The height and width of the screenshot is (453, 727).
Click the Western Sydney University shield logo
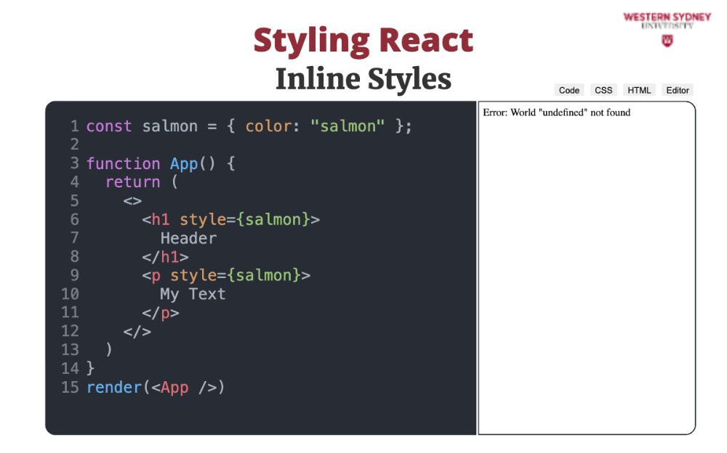point(667,41)
